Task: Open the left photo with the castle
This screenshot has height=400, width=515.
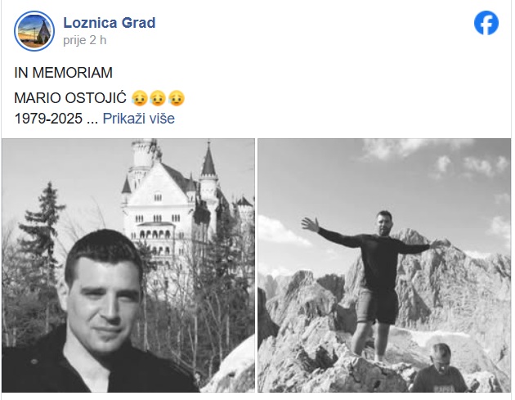Action: (x=128, y=265)
